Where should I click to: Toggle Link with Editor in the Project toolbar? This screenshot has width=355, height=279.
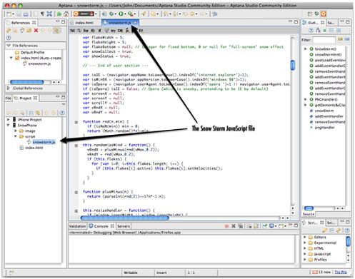click(x=38, y=113)
